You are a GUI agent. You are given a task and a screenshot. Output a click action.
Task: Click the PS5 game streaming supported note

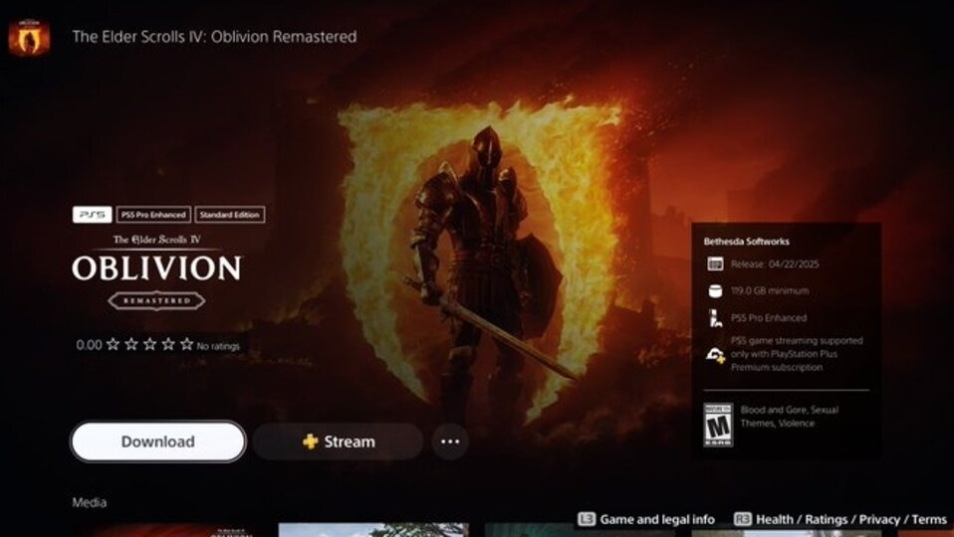[797, 354]
